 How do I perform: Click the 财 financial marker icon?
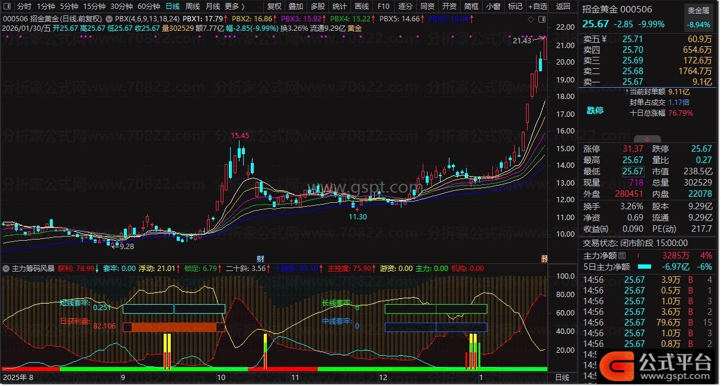tap(260, 259)
